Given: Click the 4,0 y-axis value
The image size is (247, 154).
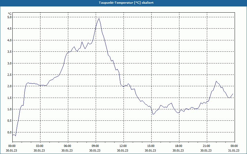Looking at the screenshot, I should pyautogui.click(x=10, y=40).
